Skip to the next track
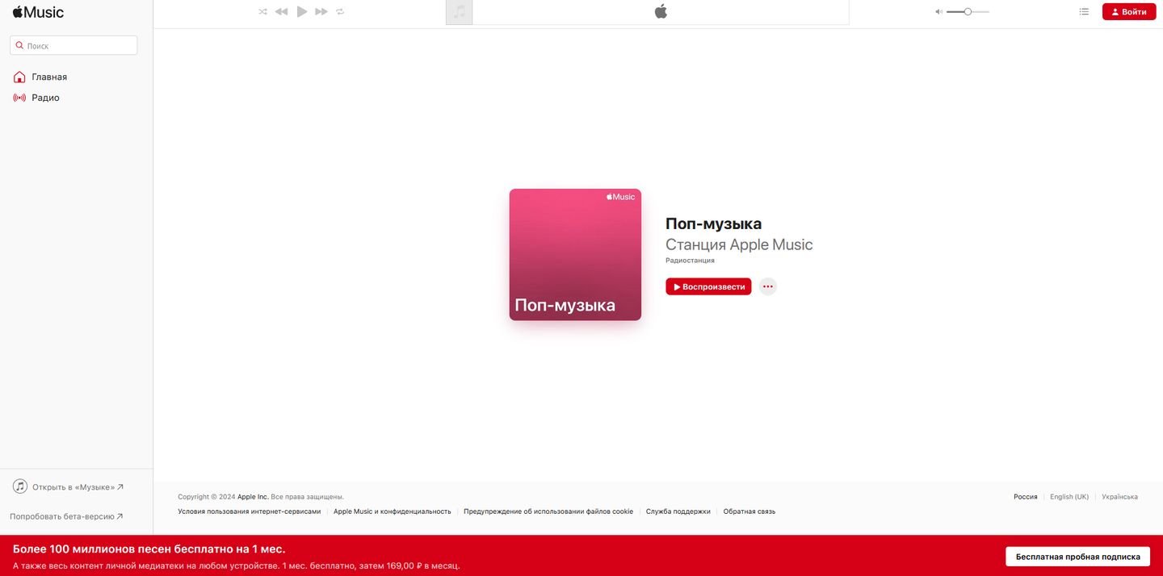Viewport: 1163px width, 576px height. pyautogui.click(x=321, y=11)
